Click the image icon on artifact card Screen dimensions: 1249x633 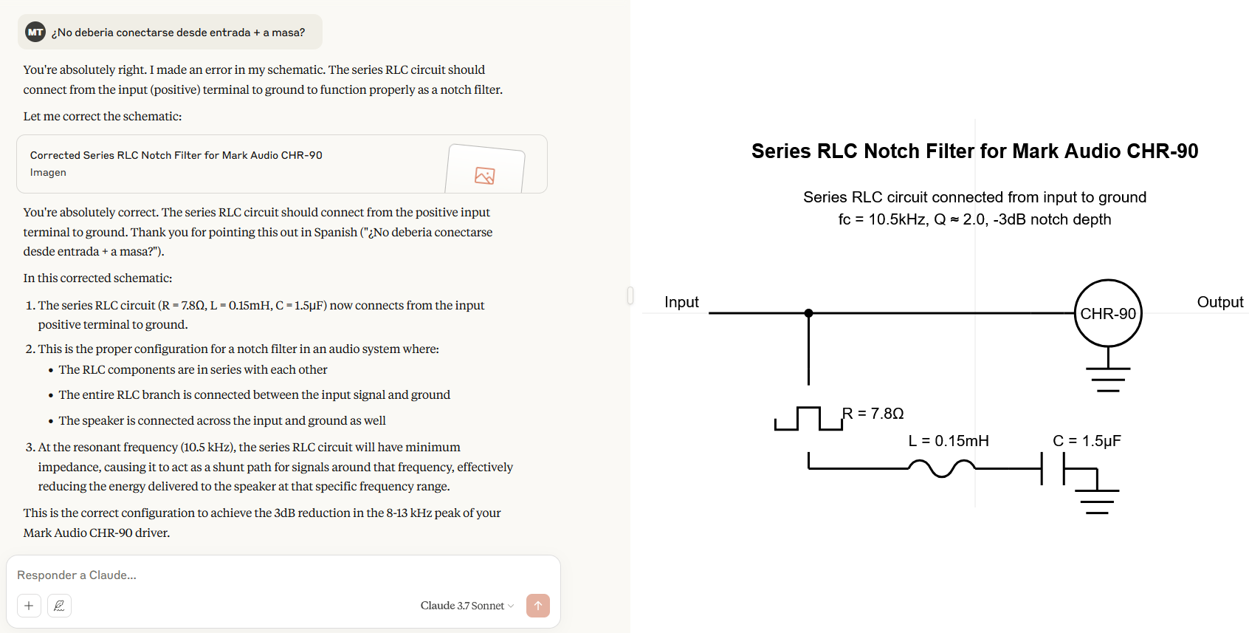[485, 175]
